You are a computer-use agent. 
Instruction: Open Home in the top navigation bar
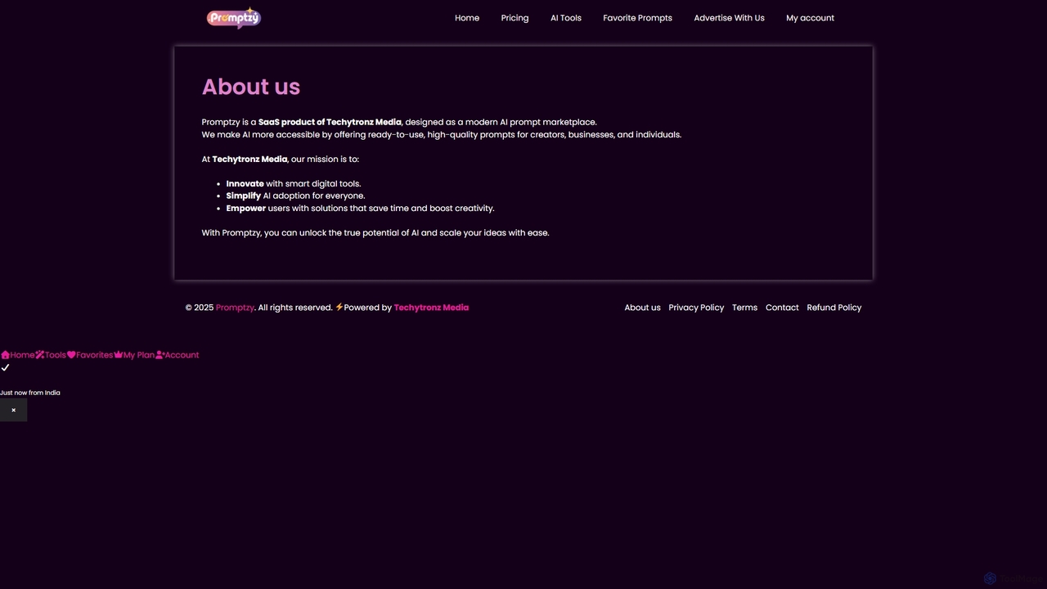467,18
